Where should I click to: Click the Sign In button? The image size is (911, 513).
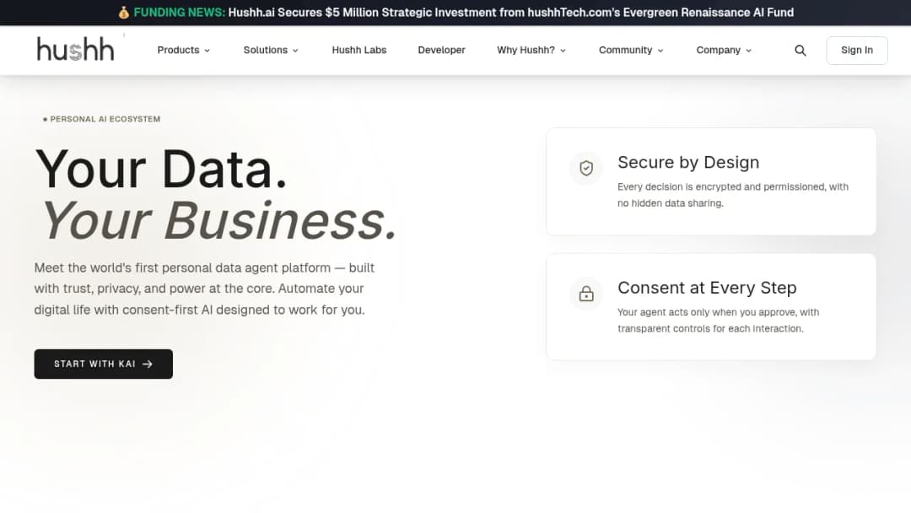tap(857, 51)
